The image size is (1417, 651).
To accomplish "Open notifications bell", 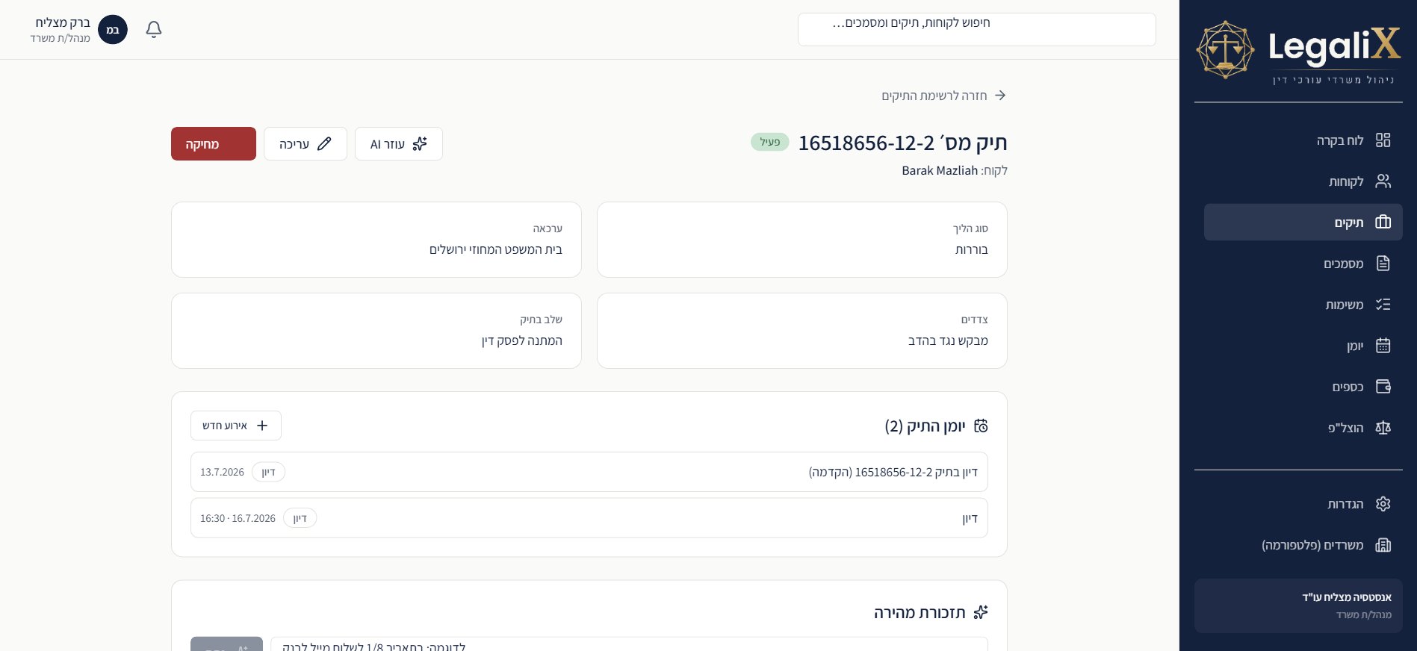I will click(154, 29).
